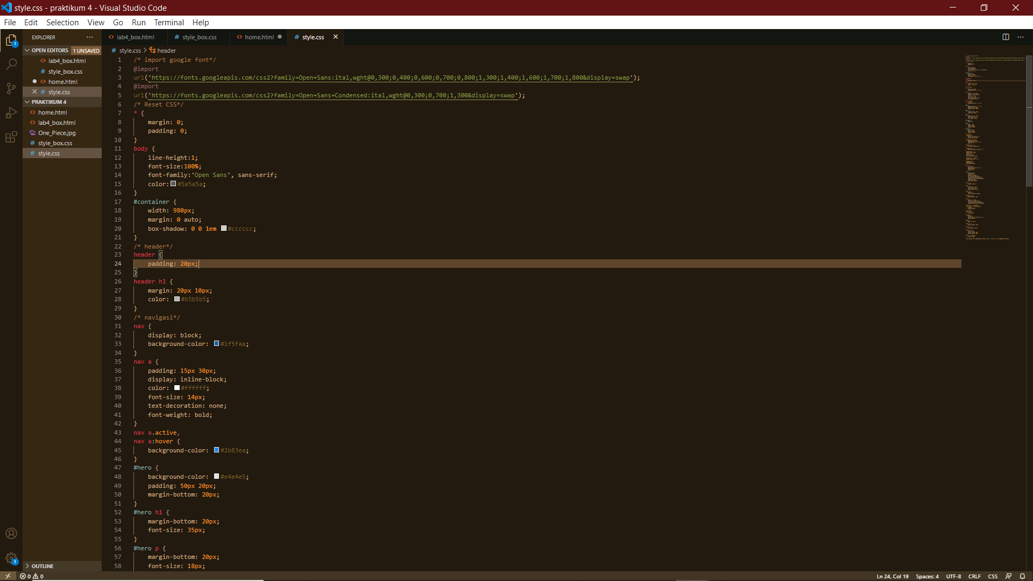
Task: Open the Manage gear icon
Action: pyautogui.click(x=11, y=558)
